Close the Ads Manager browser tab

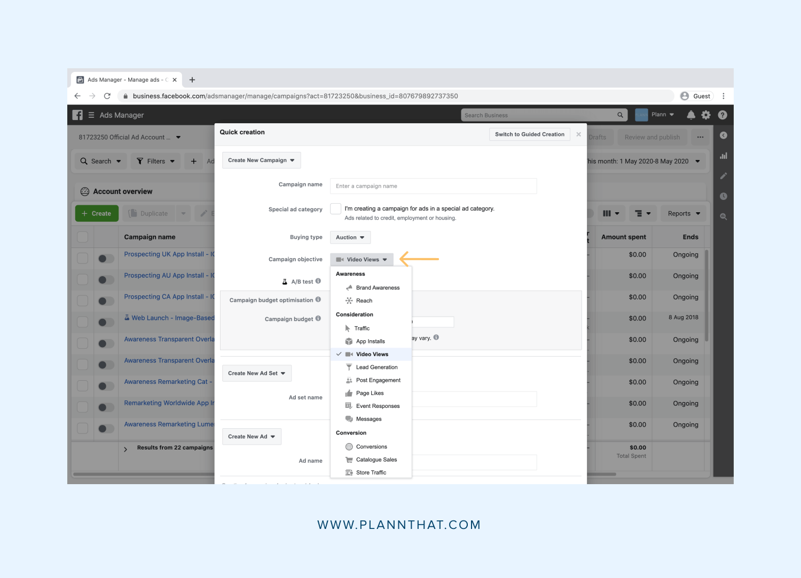175,80
